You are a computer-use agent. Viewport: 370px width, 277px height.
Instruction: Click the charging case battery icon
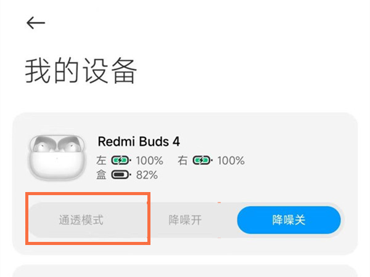tap(120, 175)
